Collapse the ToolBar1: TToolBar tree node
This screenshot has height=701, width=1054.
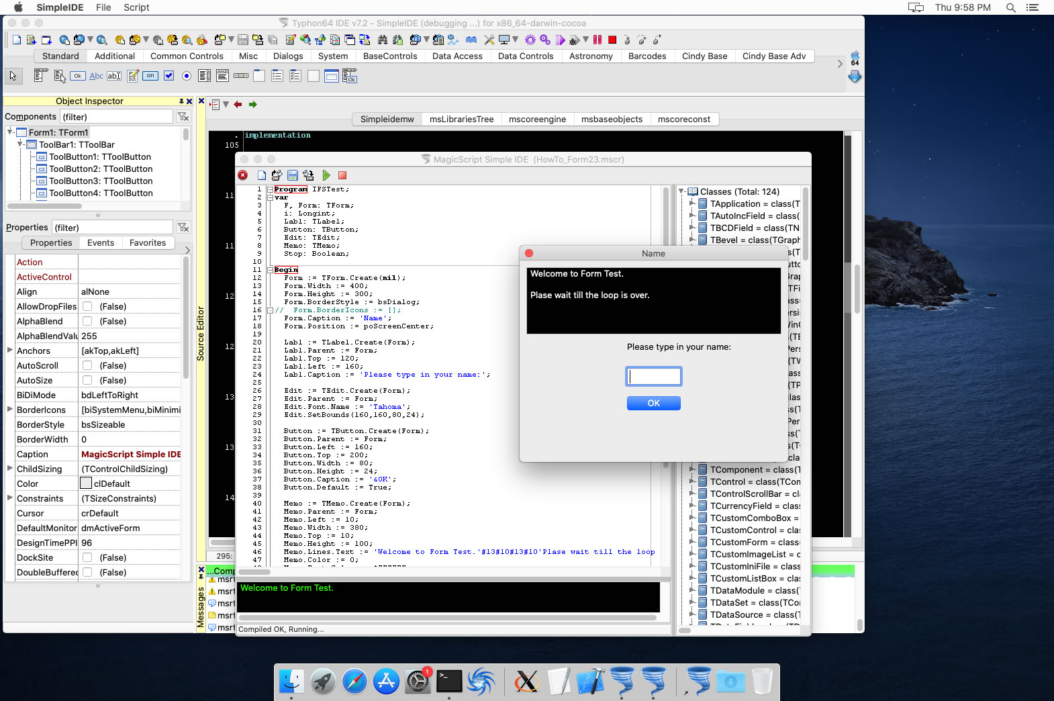pyautogui.click(x=20, y=144)
